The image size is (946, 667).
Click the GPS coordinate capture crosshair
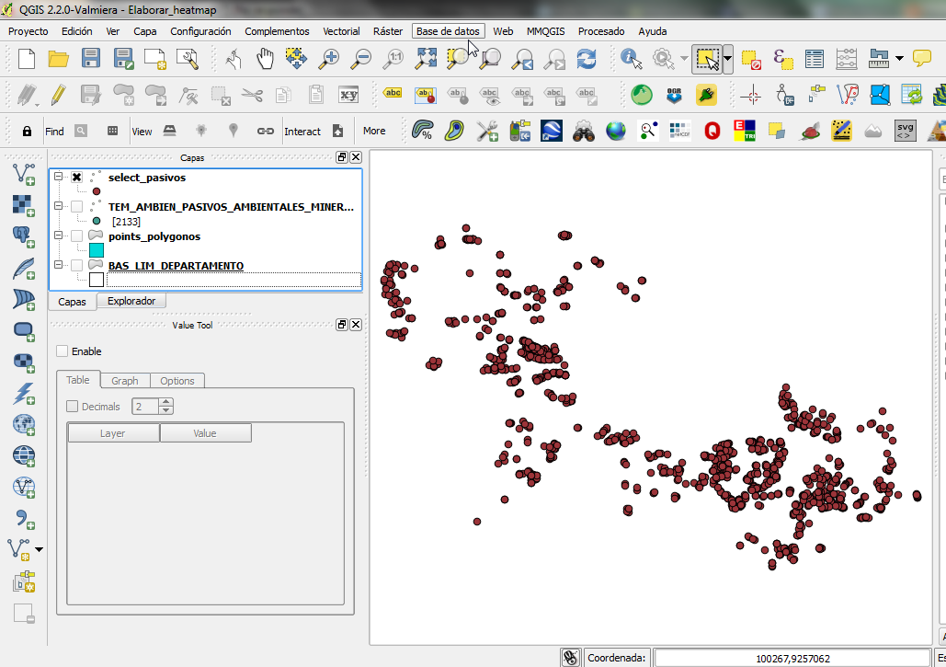751,96
